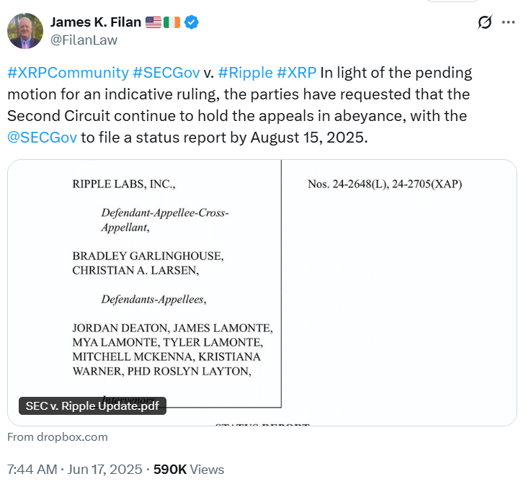Open the SEC v. Ripple Update.pdf label
Viewport: 531px width, 484px height.
point(92,405)
